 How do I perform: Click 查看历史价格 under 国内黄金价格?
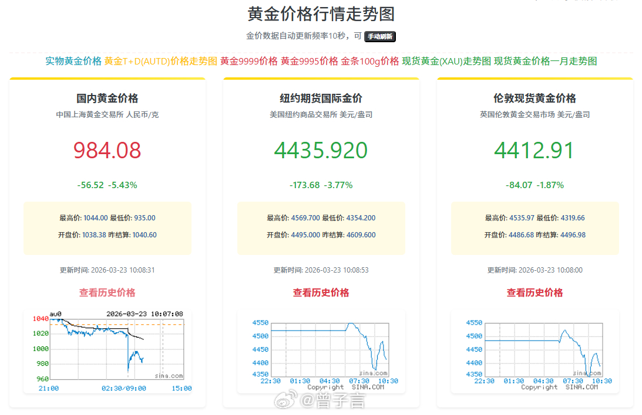point(107,292)
